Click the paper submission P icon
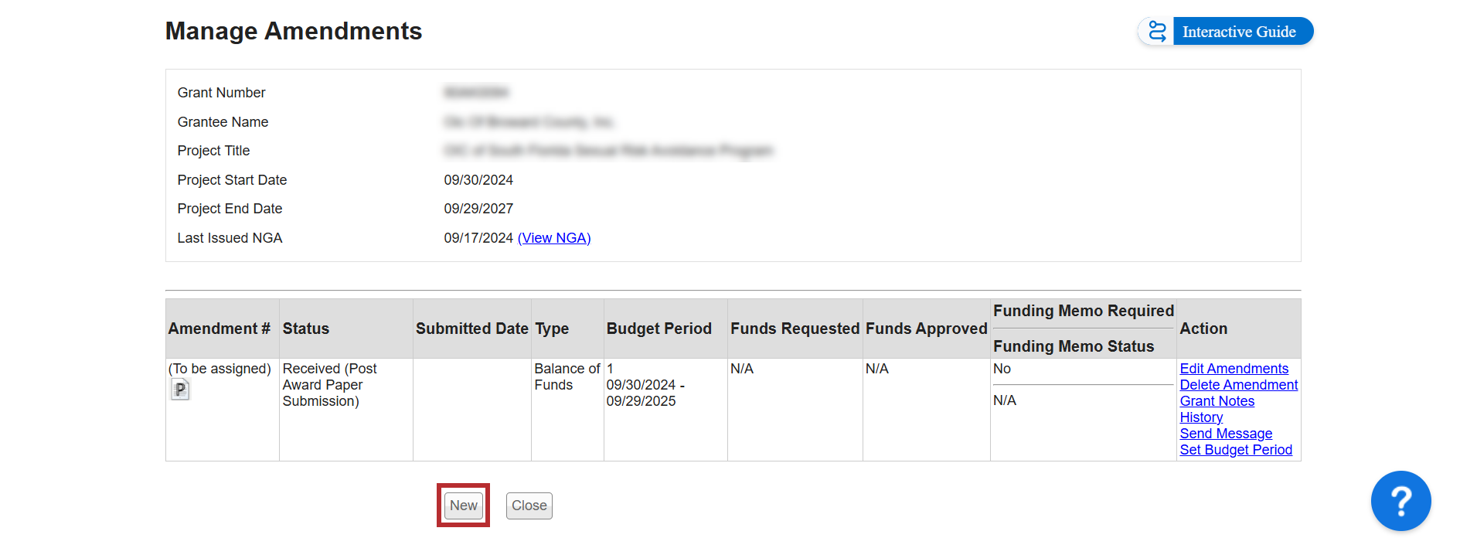The height and width of the screenshot is (538, 1460). tap(180, 390)
